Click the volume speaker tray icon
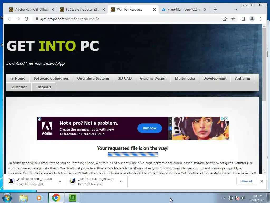This screenshot has width=270, height=203. tap(243, 198)
